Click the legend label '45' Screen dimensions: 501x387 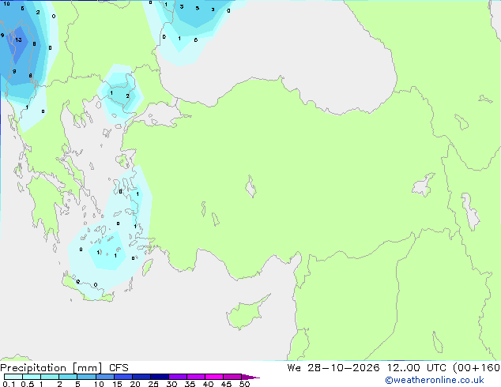click(x=226, y=384)
